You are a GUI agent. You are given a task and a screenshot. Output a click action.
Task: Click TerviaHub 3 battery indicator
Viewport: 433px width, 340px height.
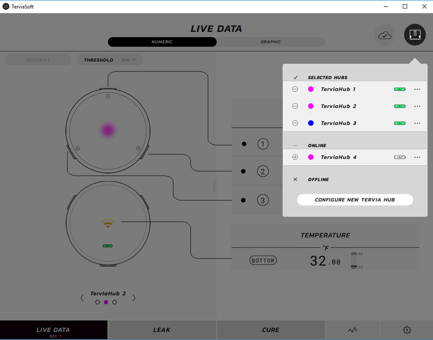pos(400,123)
